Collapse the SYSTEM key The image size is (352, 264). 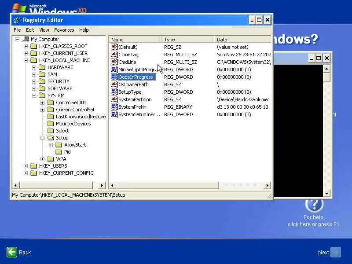(x=34, y=95)
